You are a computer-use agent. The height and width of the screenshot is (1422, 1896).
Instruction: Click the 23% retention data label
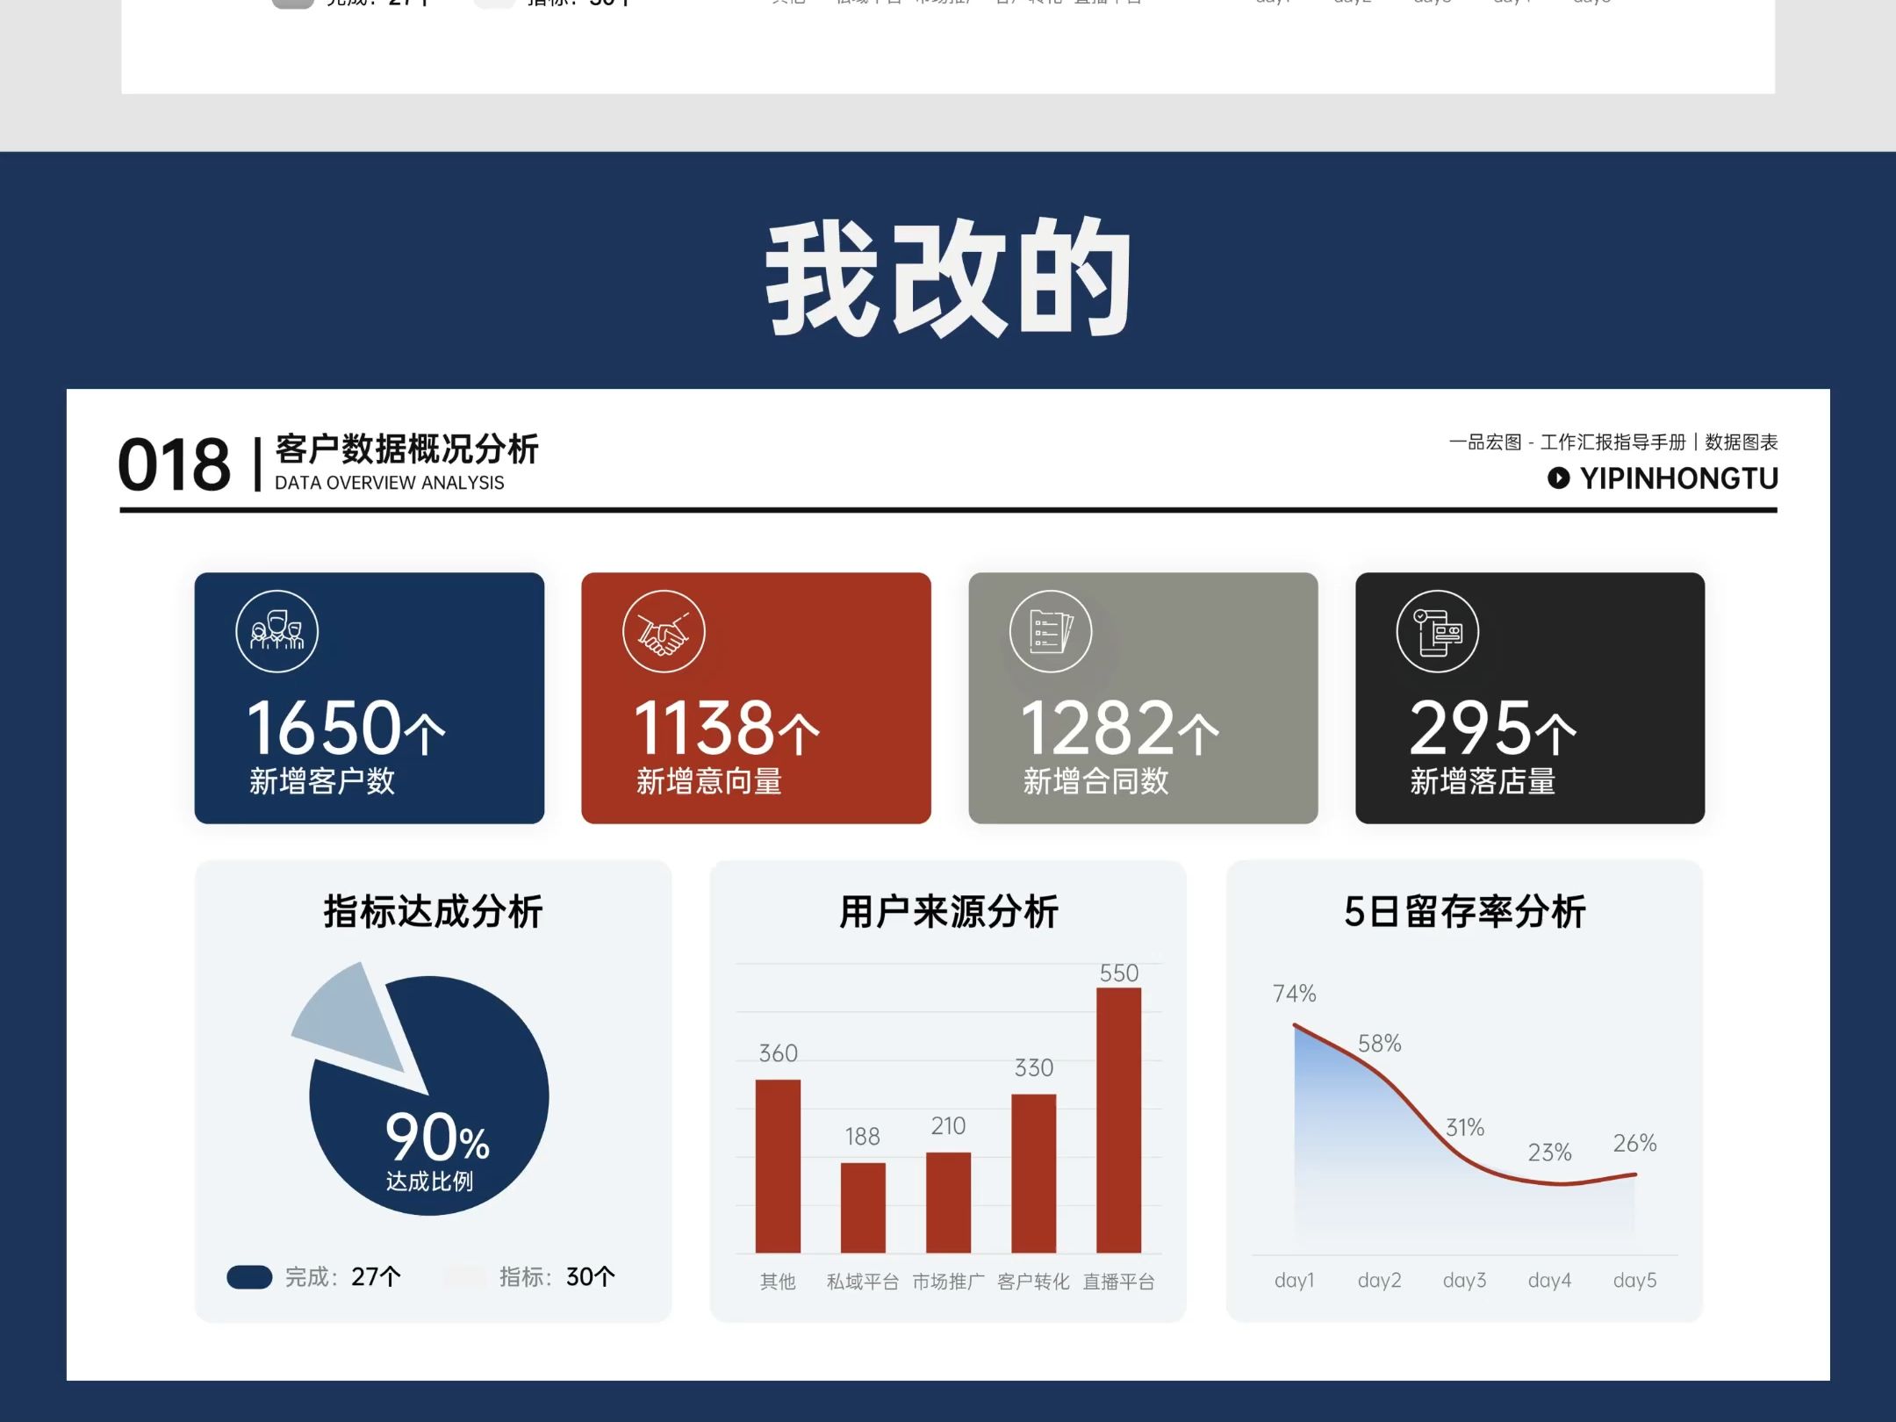[x=1549, y=1153]
